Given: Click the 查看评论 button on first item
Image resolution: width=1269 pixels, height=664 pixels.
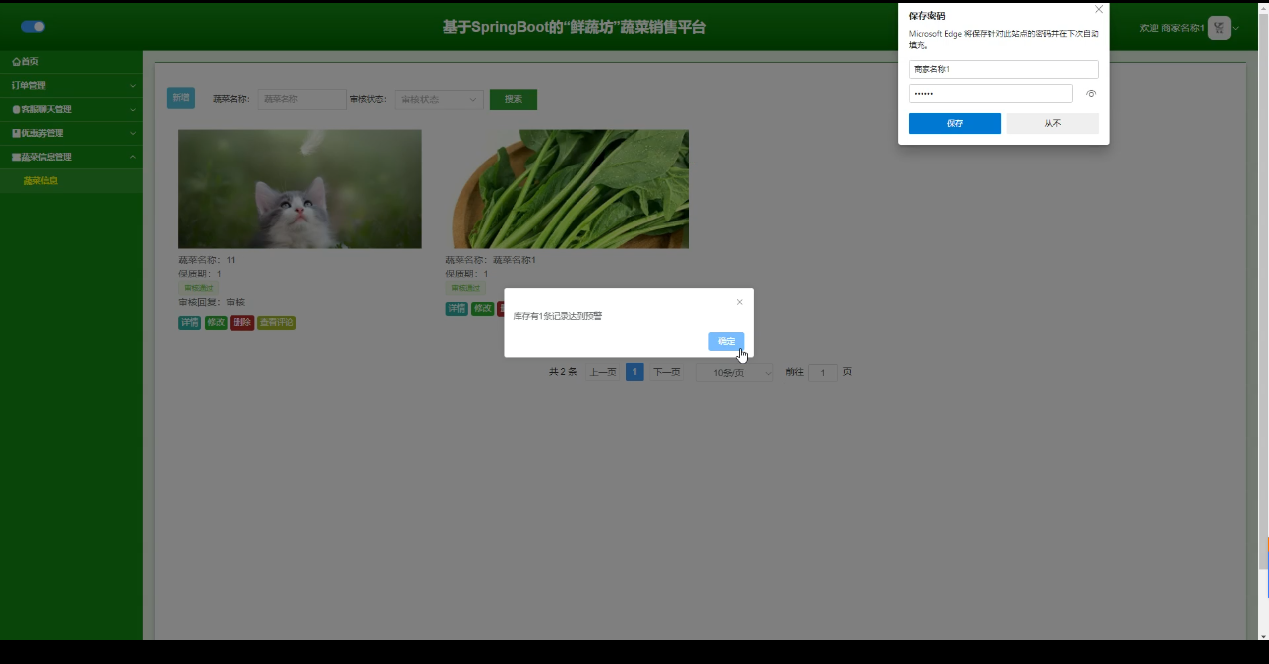Looking at the screenshot, I should click(277, 323).
